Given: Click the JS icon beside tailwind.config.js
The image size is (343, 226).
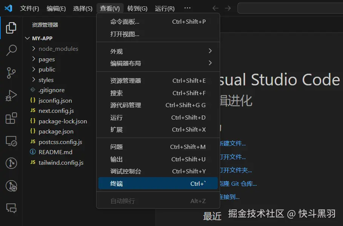Looking at the screenshot, I should 33,162.
